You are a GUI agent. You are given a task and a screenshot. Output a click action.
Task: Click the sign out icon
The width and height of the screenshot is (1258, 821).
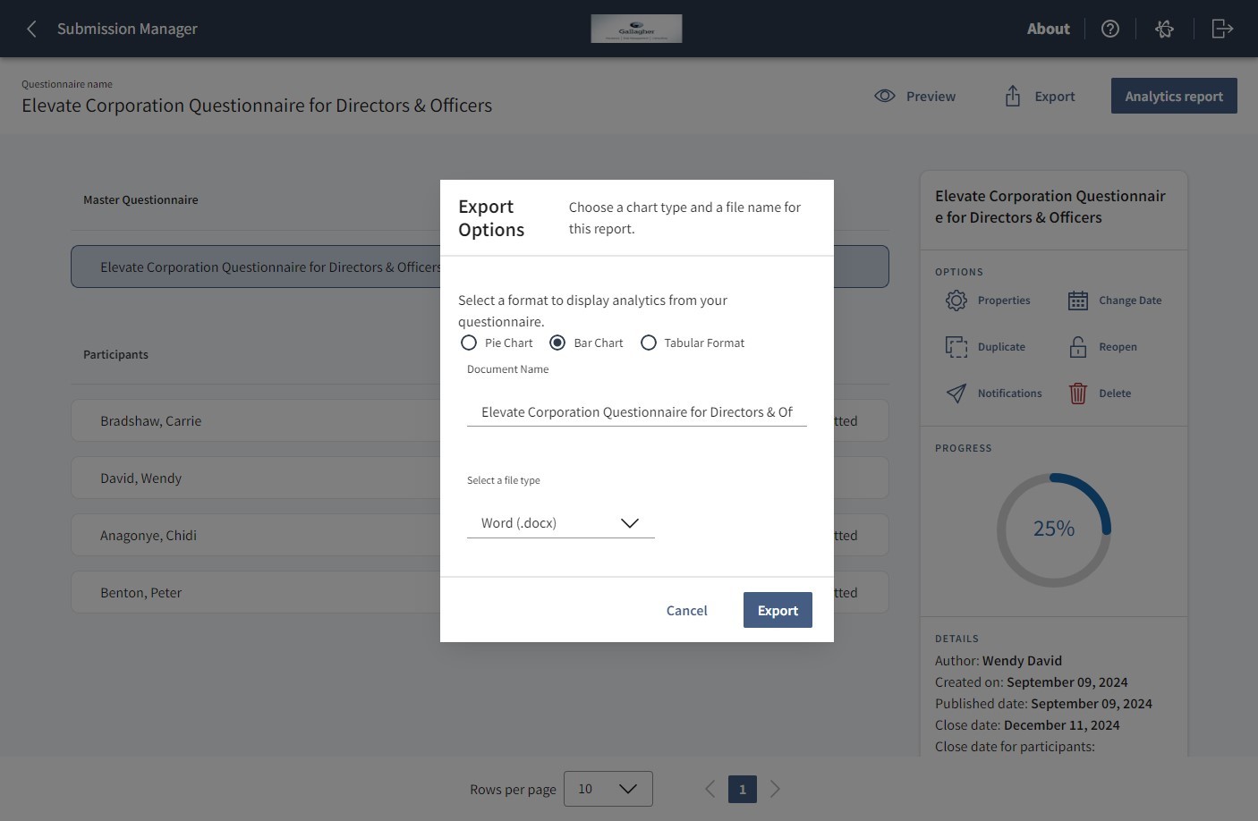pyautogui.click(x=1222, y=28)
